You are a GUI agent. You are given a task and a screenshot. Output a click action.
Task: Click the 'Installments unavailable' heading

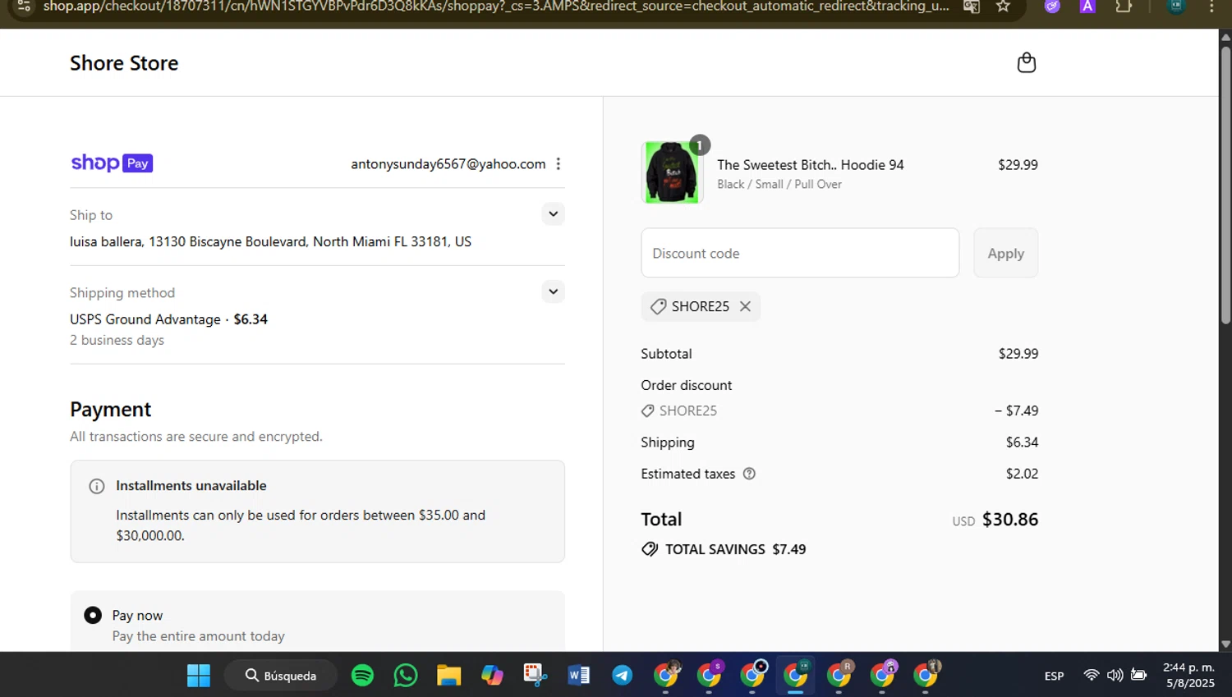[191, 486]
